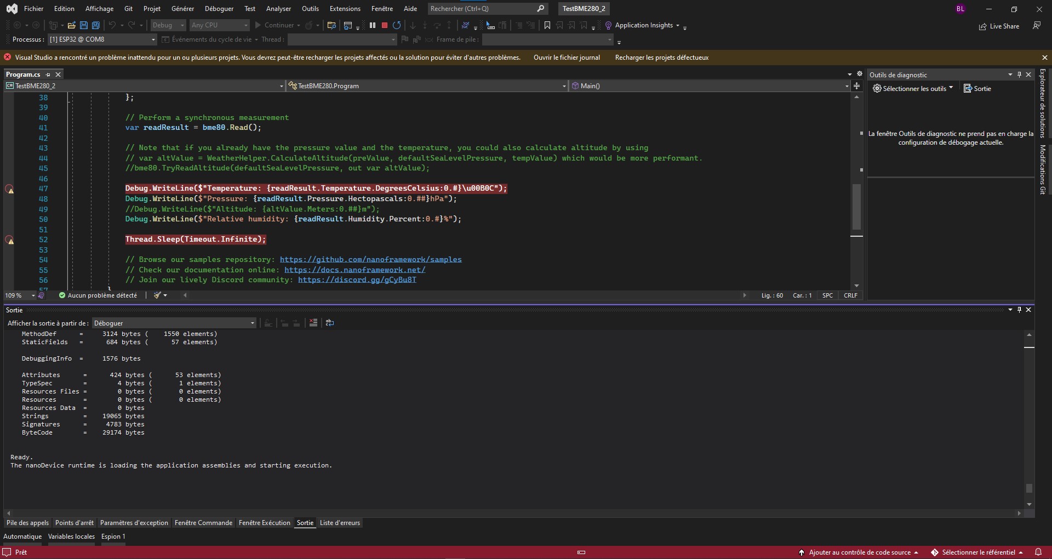Enable Live Share collaboration
The width and height of the screenshot is (1052, 559).
tap(999, 26)
